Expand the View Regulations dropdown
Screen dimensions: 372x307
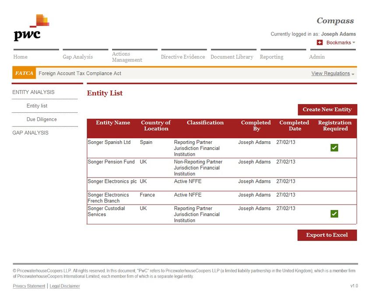coord(333,73)
